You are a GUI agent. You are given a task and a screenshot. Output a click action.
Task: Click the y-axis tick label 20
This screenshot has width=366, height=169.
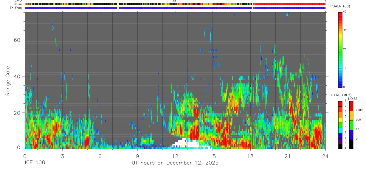17,113
